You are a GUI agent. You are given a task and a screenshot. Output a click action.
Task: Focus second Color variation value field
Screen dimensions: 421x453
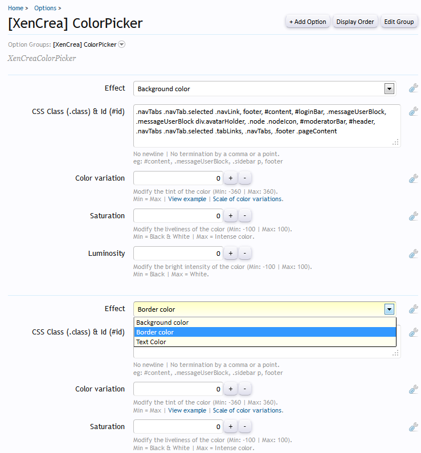pos(178,389)
